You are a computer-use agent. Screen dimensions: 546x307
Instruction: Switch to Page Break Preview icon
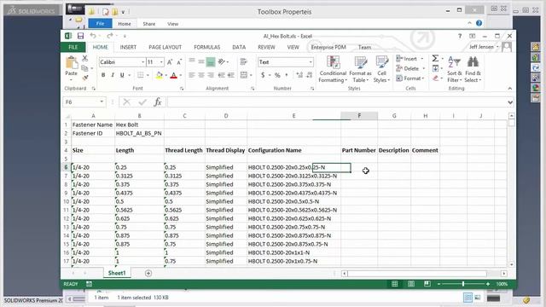pos(427,284)
